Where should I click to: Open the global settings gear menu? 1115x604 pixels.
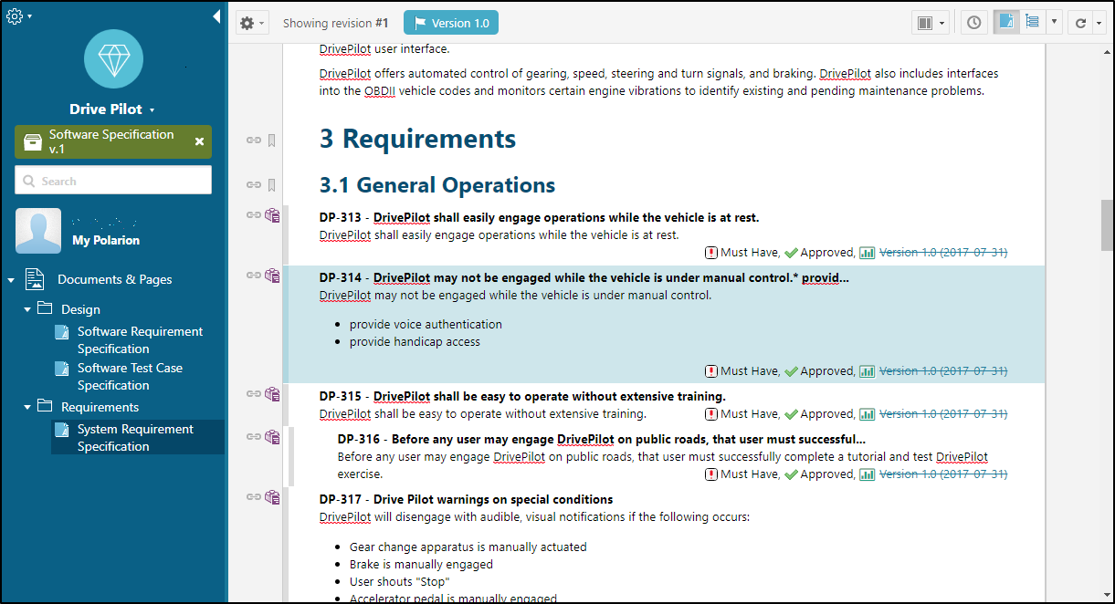(x=18, y=16)
